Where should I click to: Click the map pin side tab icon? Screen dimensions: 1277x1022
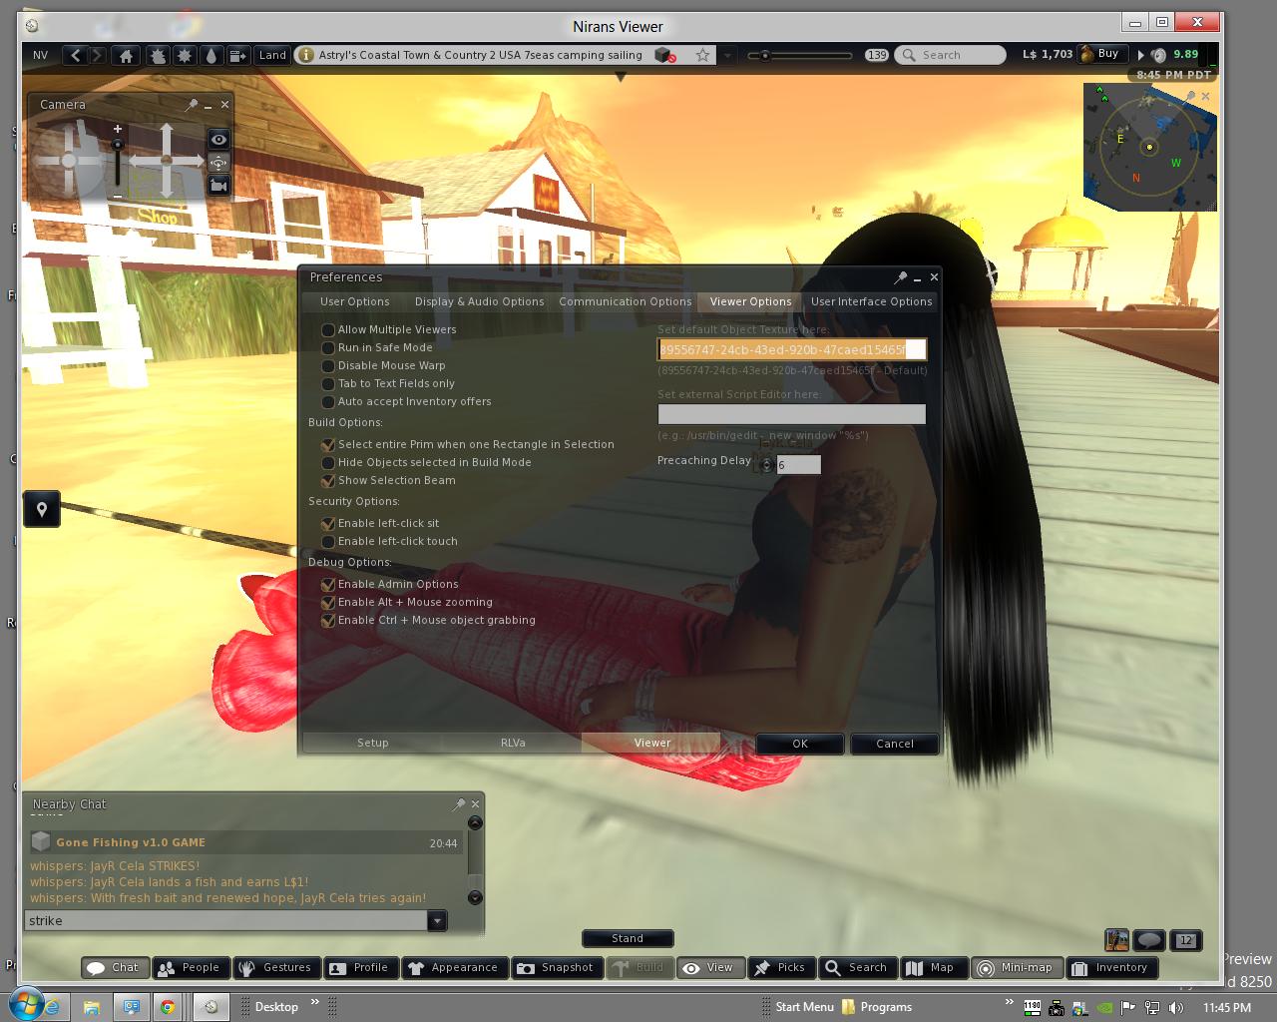[x=42, y=510]
